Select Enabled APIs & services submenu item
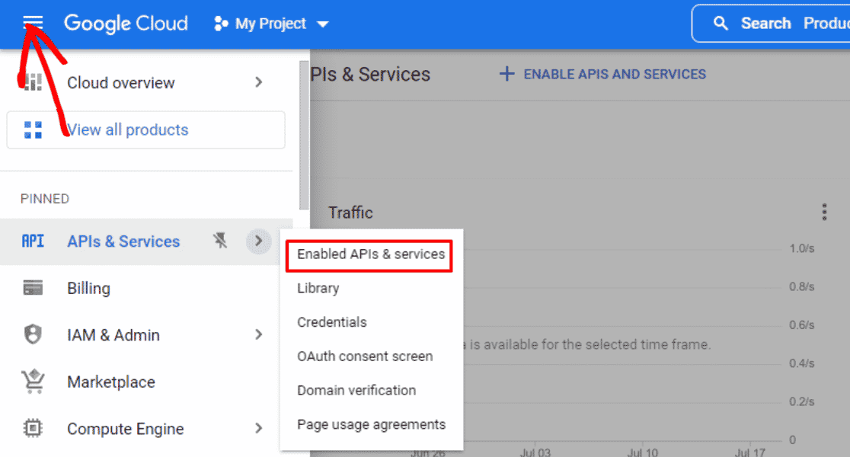The height and width of the screenshot is (457, 850). pyautogui.click(x=371, y=254)
